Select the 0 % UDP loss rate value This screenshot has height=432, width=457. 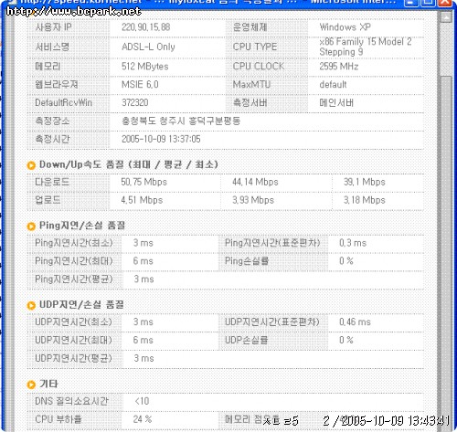click(x=346, y=341)
